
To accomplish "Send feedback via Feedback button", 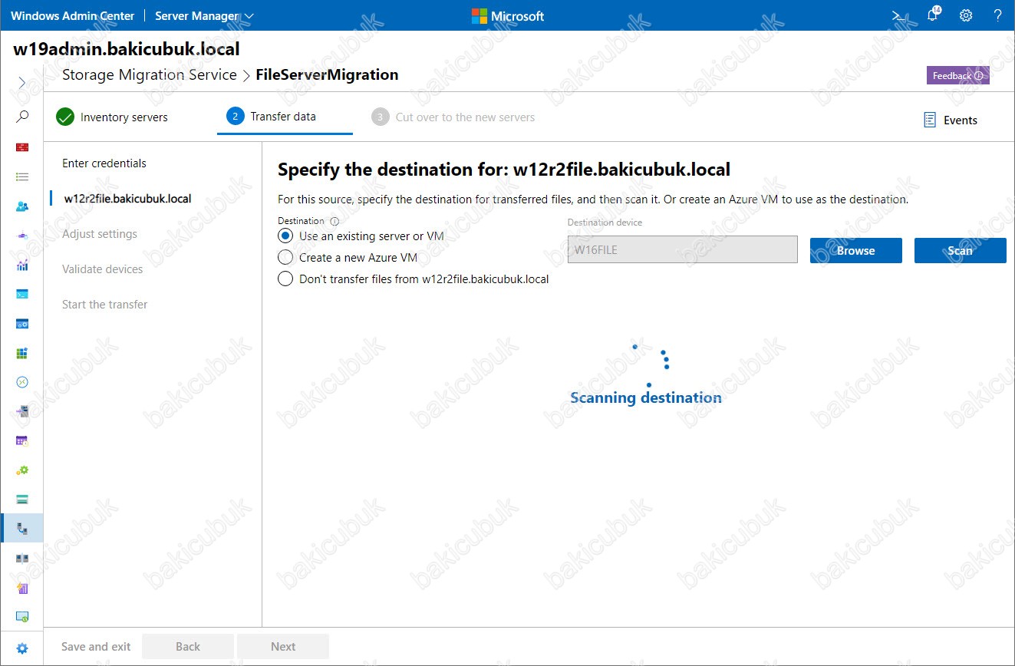I will [x=958, y=75].
